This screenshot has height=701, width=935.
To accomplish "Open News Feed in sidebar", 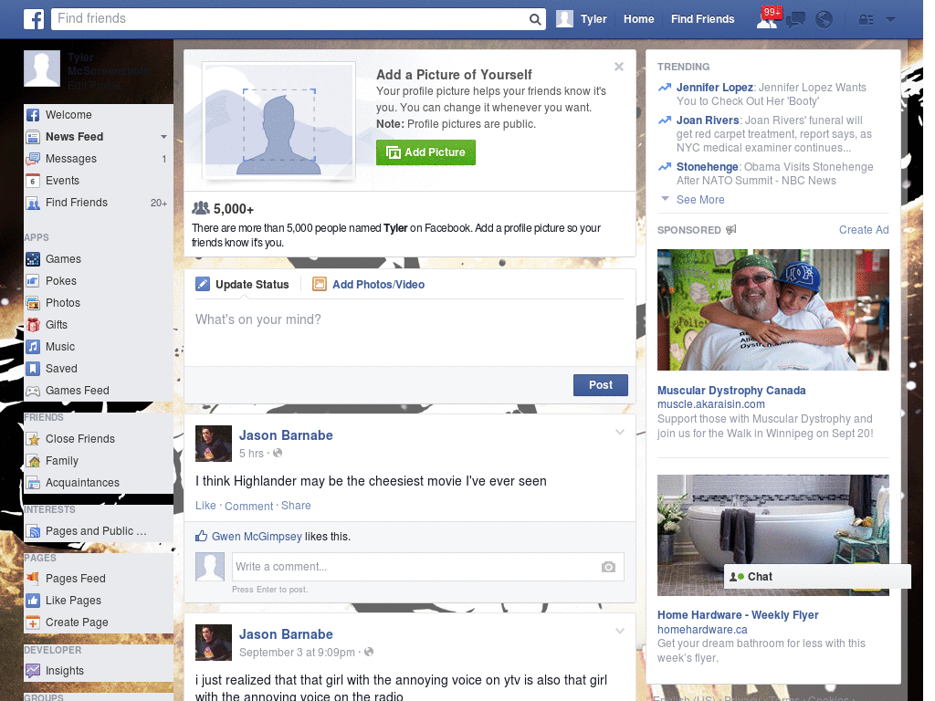I will [74, 137].
